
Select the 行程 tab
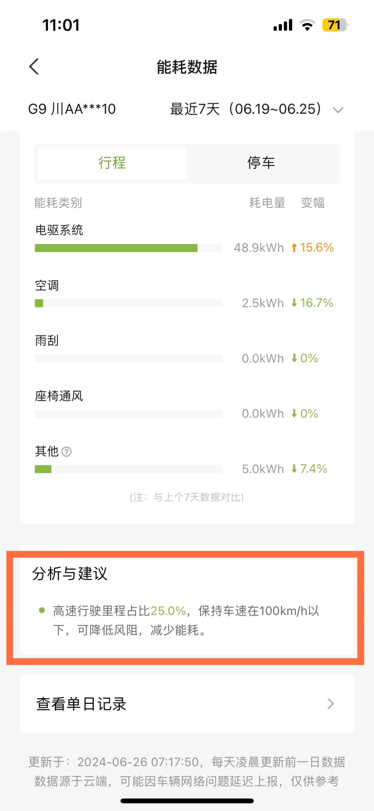(x=112, y=163)
